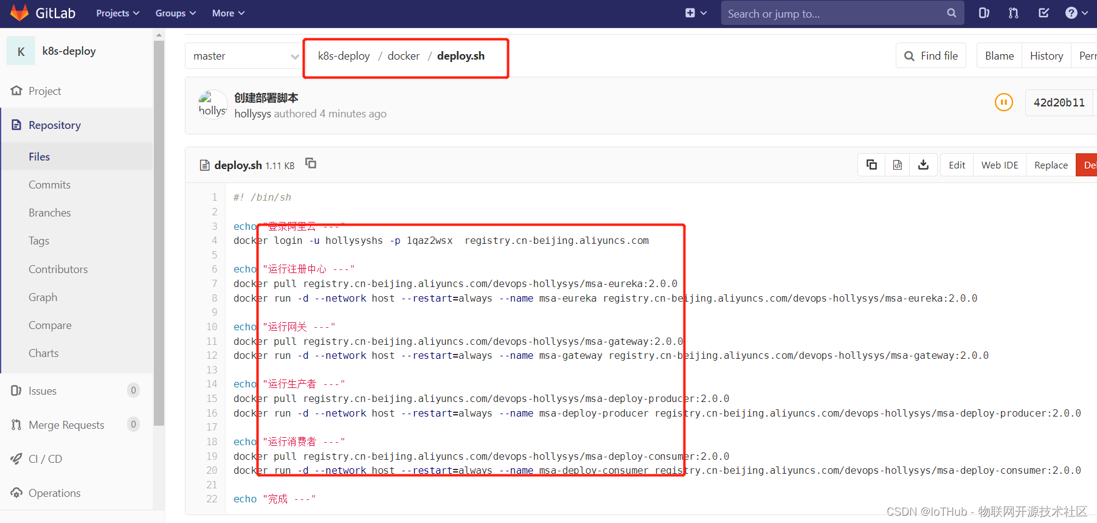Click the Issues count badge

click(133, 390)
